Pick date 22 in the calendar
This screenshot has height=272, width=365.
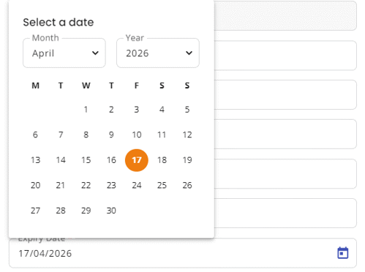pos(86,186)
